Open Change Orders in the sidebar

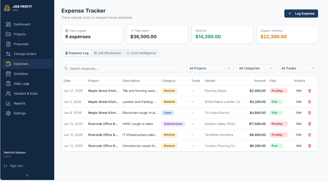(x=27, y=54)
